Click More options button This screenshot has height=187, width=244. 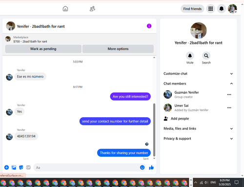[118, 49]
